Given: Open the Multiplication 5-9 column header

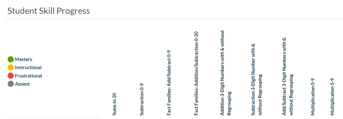Looking at the screenshot, I should click(x=332, y=97).
